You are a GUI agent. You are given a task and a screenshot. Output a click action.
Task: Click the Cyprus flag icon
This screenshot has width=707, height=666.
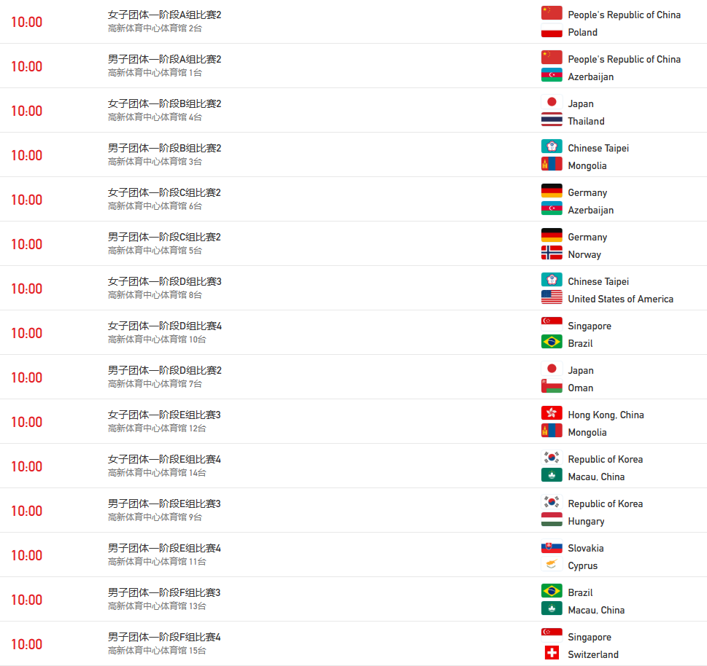pos(552,565)
